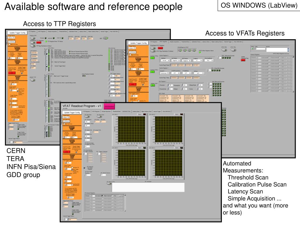Open Fast USB DAQ tab in front window
Viewport: 300px width, 225px height.
pyautogui.click(x=167, y=111)
